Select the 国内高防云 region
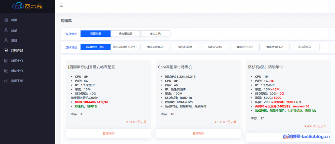This screenshot has height=144, width=335. pyautogui.click(x=304, y=47)
